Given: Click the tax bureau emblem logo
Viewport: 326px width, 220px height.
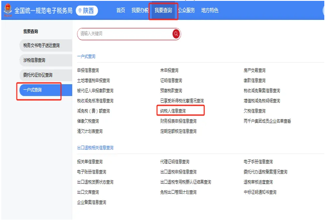Looking at the screenshot, I should [x=8, y=10].
